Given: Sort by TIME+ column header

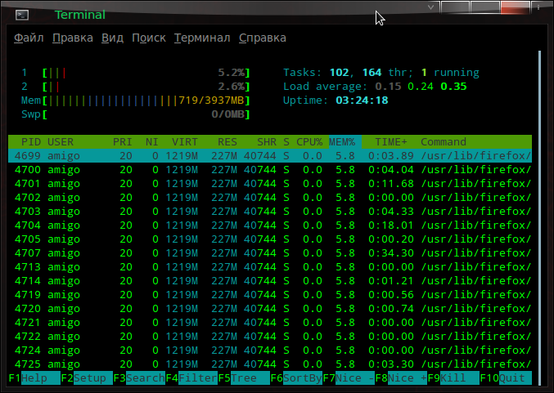Looking at the screenshot, I should 391,142.
